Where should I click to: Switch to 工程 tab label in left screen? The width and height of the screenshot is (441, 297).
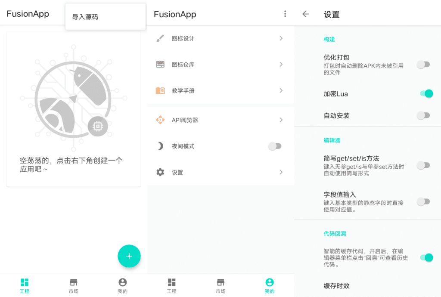click(x=25, y=291)
